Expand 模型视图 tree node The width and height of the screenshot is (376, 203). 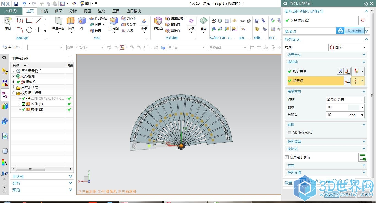click(13, 76)
